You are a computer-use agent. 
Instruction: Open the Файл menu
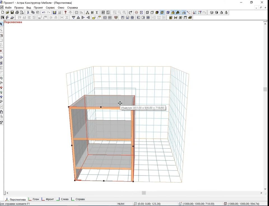pyautogui.click(x=8, y=8)
